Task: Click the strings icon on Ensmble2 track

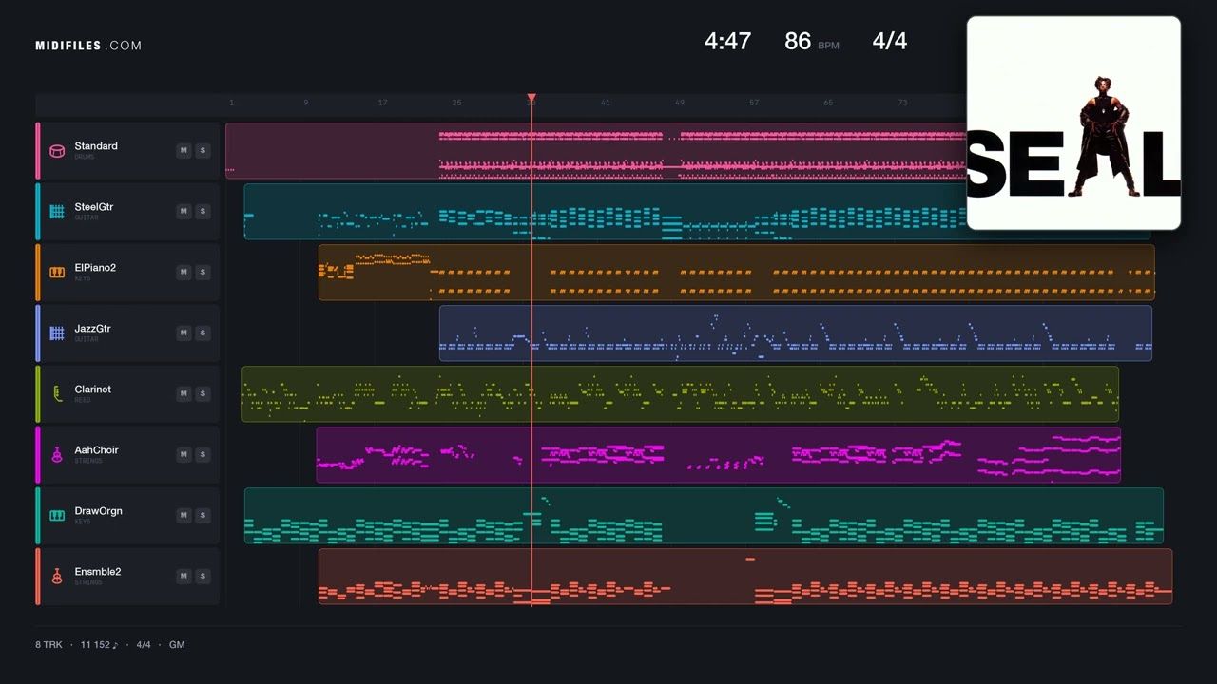Action: [x=57, y=576]
